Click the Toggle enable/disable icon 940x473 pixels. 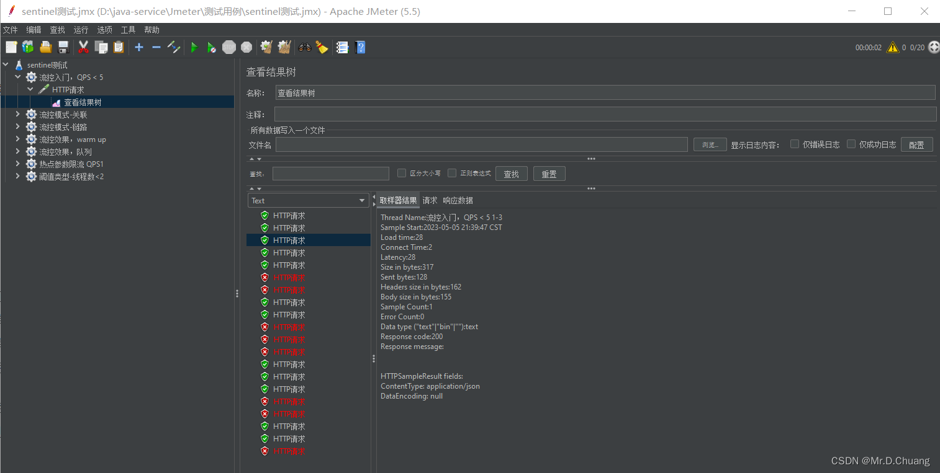[x=174, y=47]
